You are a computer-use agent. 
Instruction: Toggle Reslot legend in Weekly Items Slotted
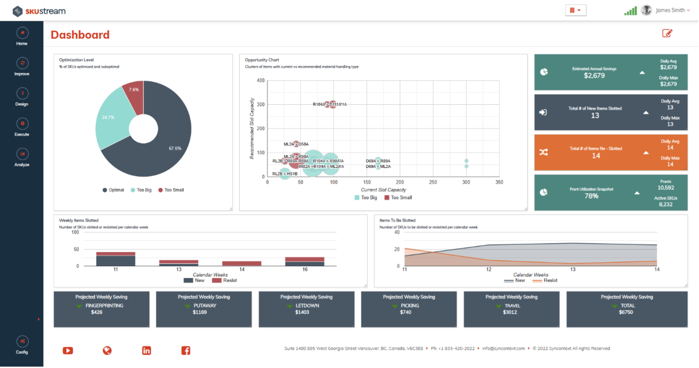[224, 280]
